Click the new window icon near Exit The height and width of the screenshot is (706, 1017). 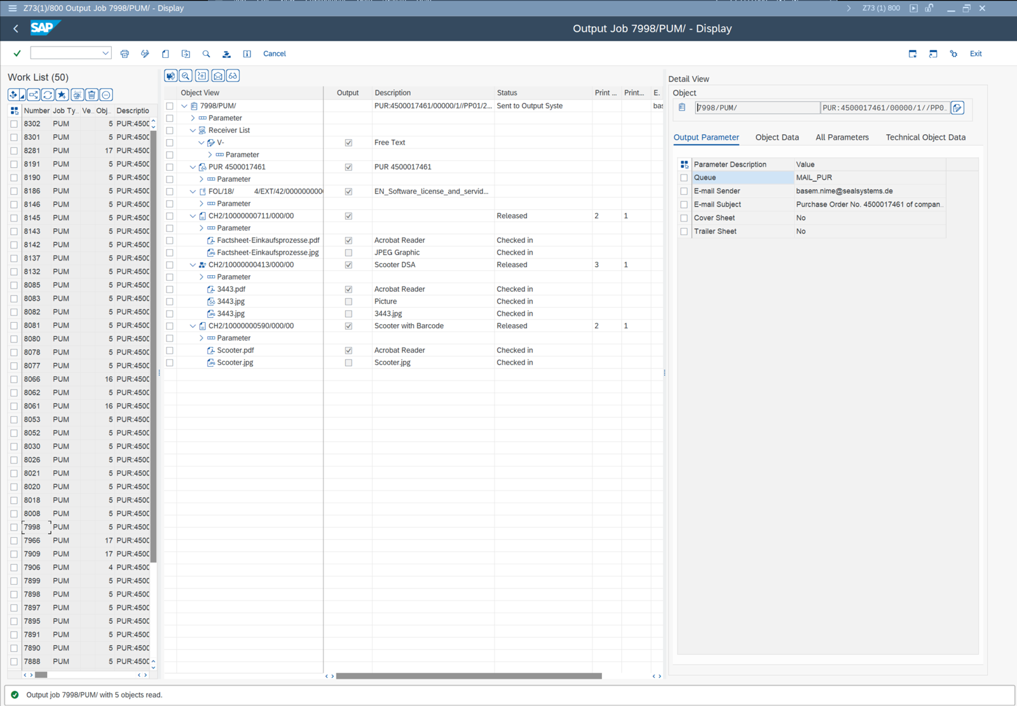913,54
